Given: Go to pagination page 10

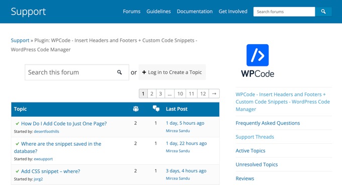Looking at the screenshot, I should pos(180,94).
